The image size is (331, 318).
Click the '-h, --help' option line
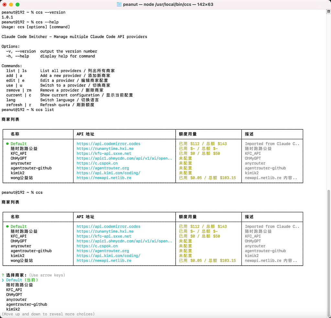[x=50, y=56]
